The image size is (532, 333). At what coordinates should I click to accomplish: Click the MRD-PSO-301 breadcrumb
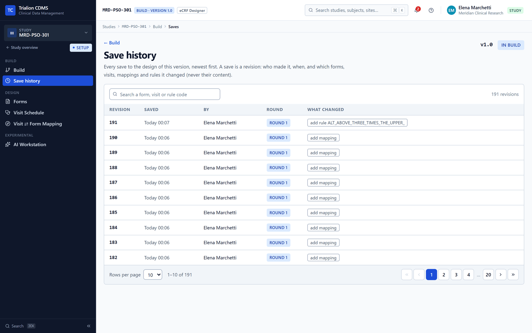pos(134,27)
